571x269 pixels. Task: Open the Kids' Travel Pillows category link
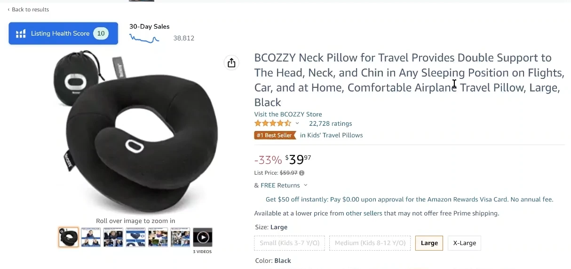pos(332,135)
